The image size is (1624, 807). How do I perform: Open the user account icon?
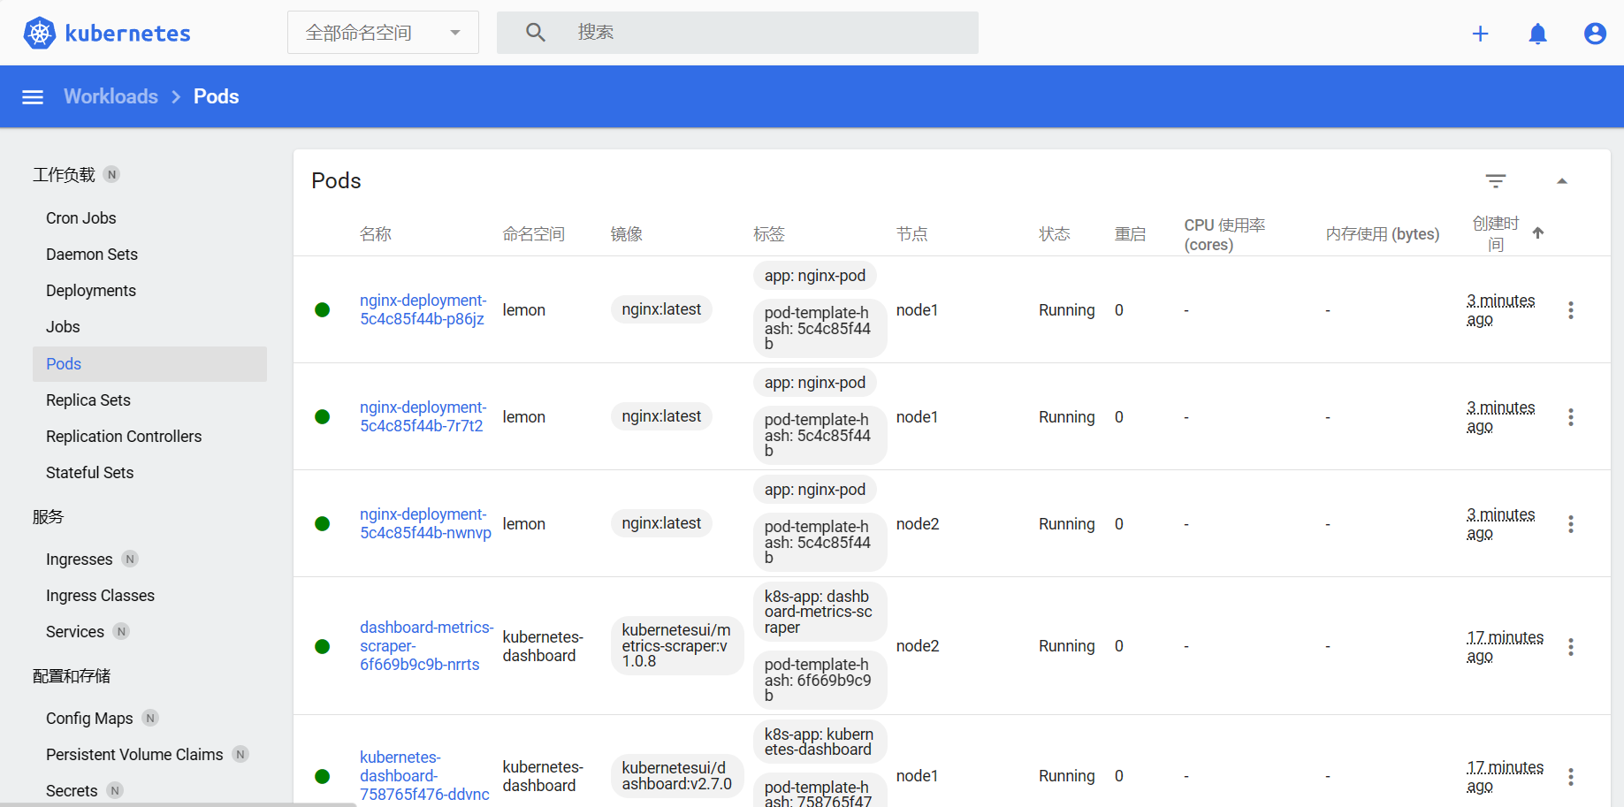[x=1594, y=34]
